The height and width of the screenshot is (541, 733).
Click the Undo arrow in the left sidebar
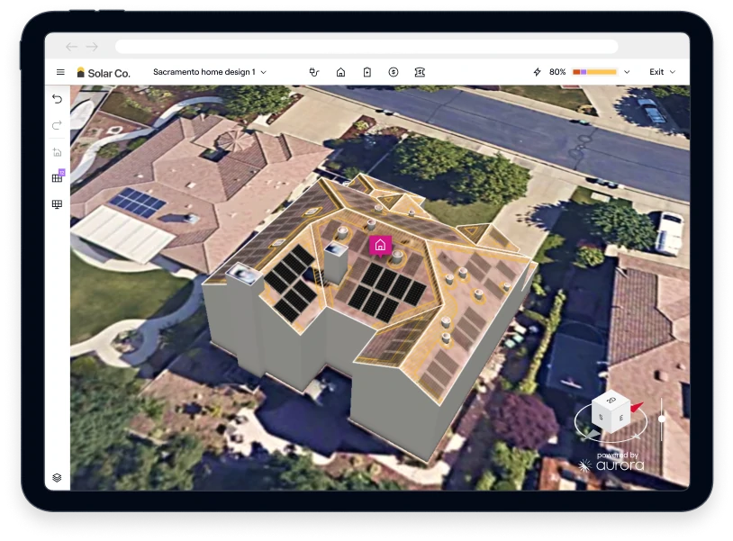[x=57, y=98]
